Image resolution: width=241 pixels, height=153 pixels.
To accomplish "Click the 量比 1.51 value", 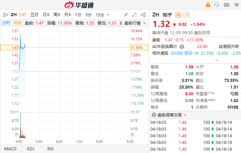I will (234, 87).
